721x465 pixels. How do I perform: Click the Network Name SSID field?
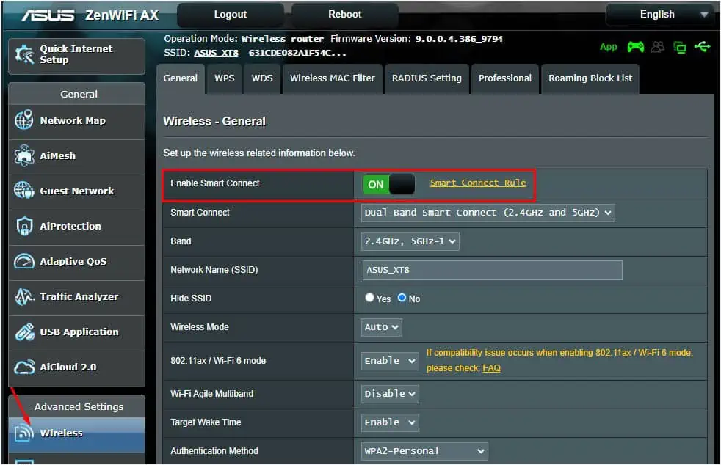(490, 270)
